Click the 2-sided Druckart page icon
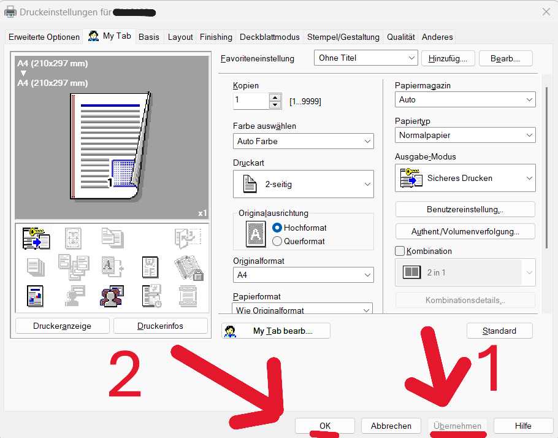558x438 pixels. click(x=250, y=184)
